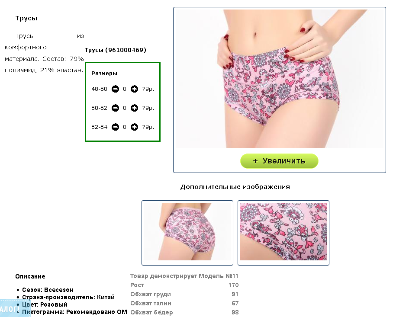393x317 pixels.
Task: Decrease quantity for size 50-52
Action: (115, 108)
